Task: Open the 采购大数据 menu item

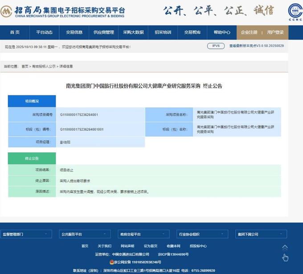Action: [133, 32]
